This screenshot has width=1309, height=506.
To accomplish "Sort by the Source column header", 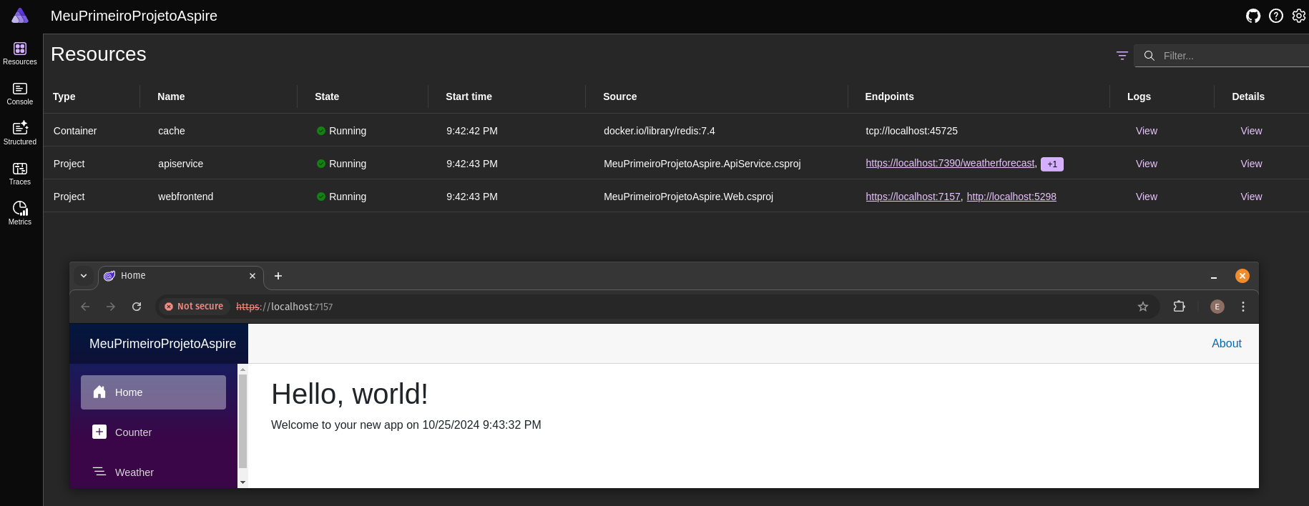I will click(619, 96).
